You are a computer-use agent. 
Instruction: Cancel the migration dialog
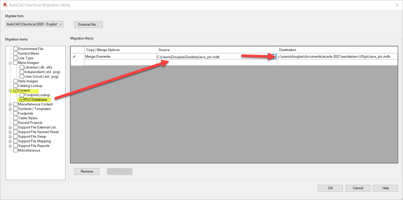358,188
